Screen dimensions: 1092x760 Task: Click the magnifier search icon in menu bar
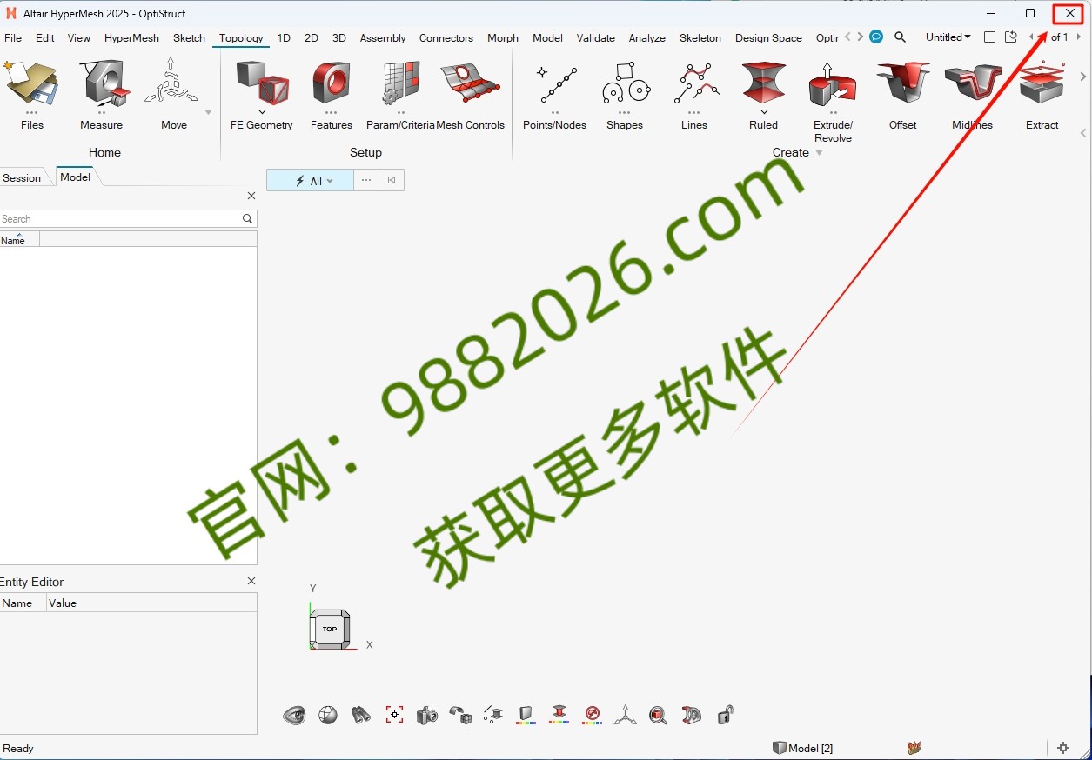[x=901, y=37]
